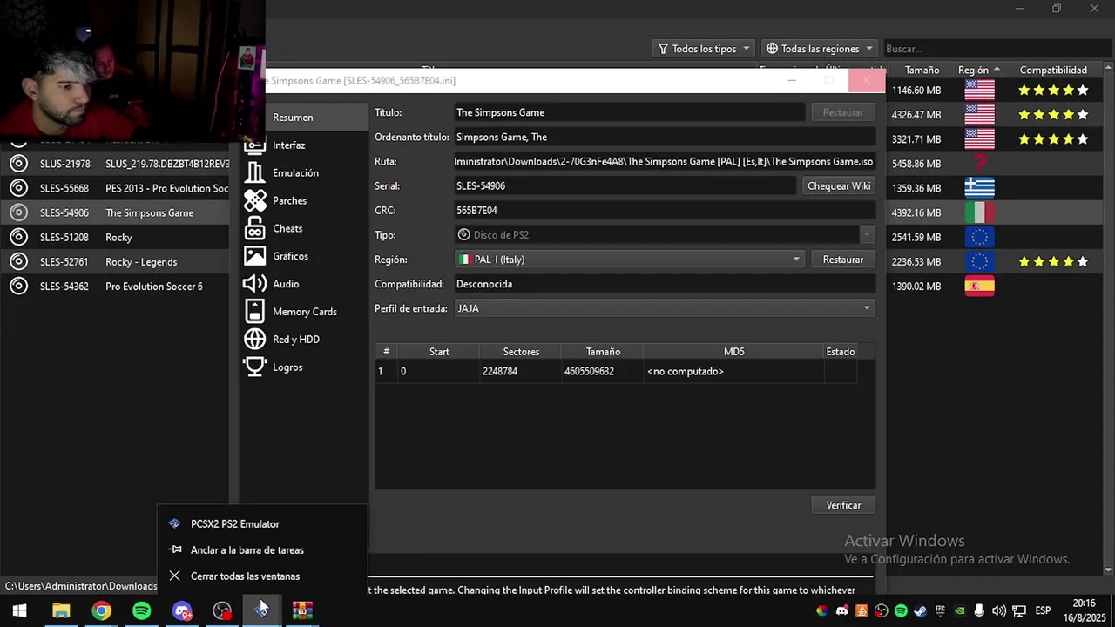The width and height of the screenshot is (1115, 627).
Task: Click the Spain flag in the game list
Action: (x=979, y=286)
